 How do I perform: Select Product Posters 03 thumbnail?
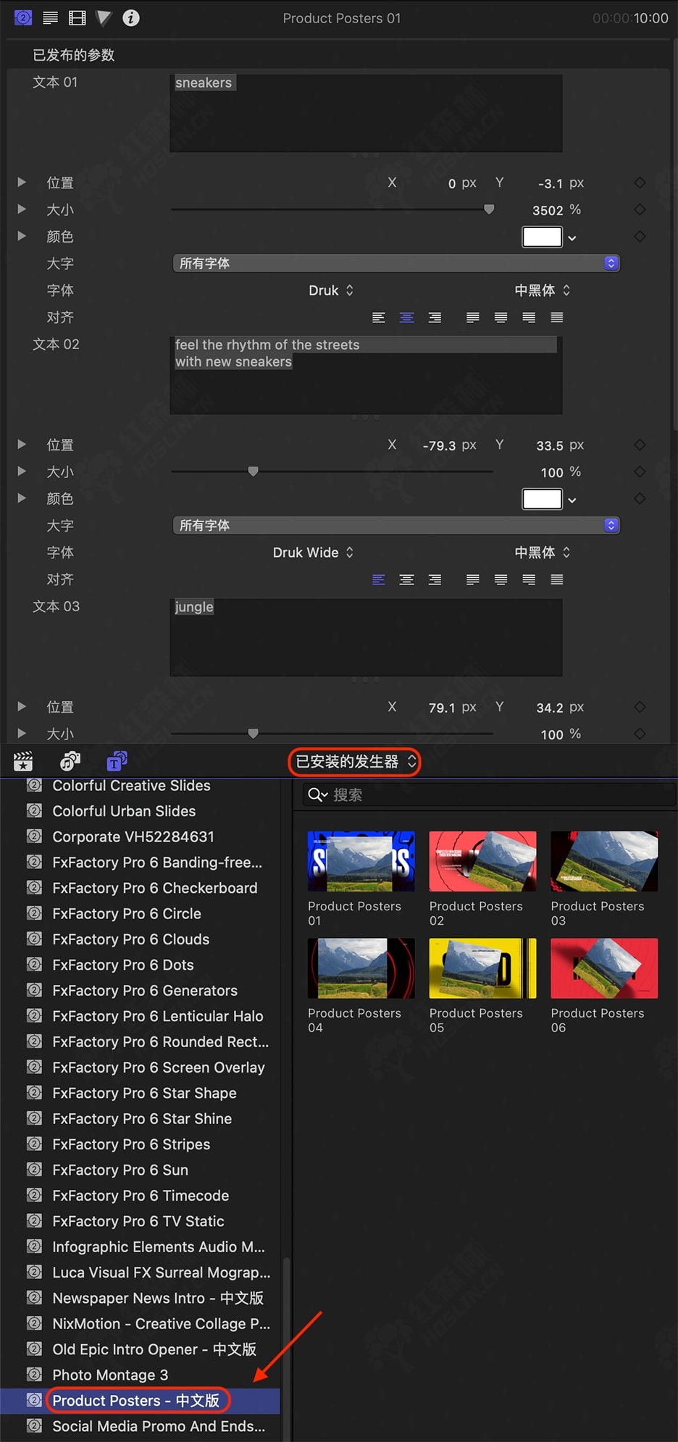coord(604,861)
